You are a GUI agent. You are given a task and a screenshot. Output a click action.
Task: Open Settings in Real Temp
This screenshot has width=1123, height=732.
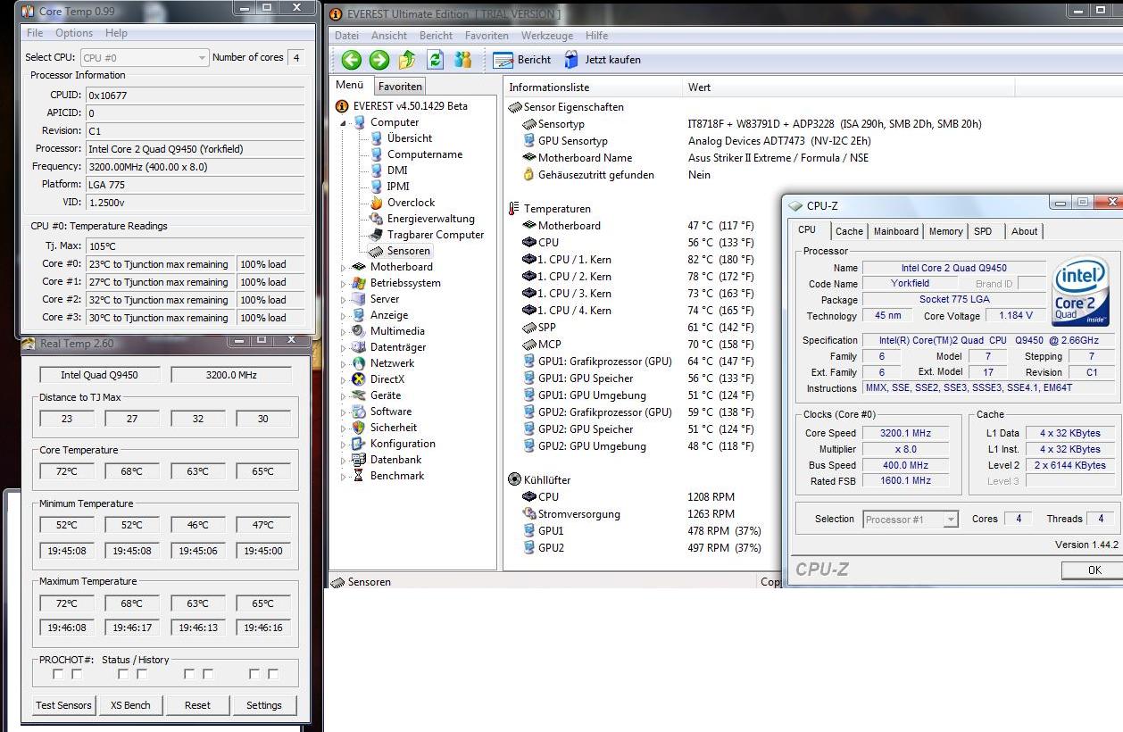pos(264,705)
